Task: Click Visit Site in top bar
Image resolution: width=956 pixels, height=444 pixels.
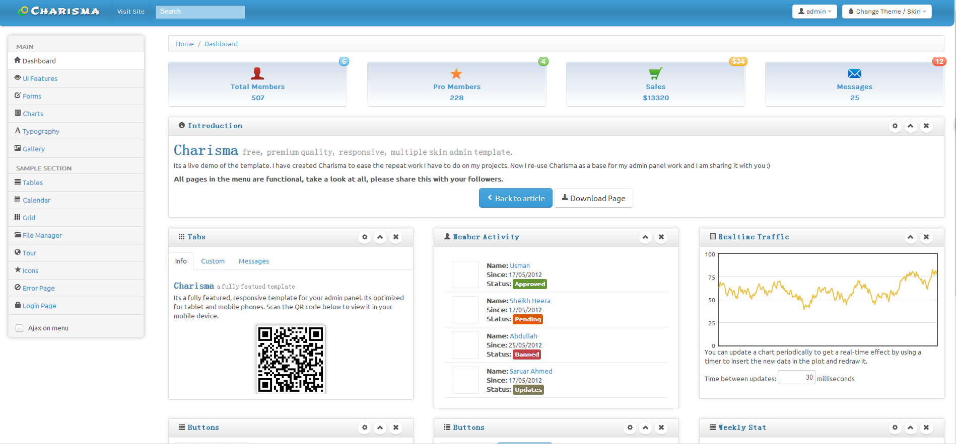Action: pyautogui.click(x=131, y=12)
